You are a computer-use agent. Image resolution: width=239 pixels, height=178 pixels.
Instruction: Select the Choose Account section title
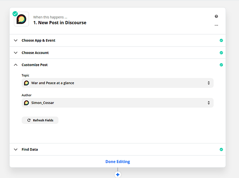(35, 53)
